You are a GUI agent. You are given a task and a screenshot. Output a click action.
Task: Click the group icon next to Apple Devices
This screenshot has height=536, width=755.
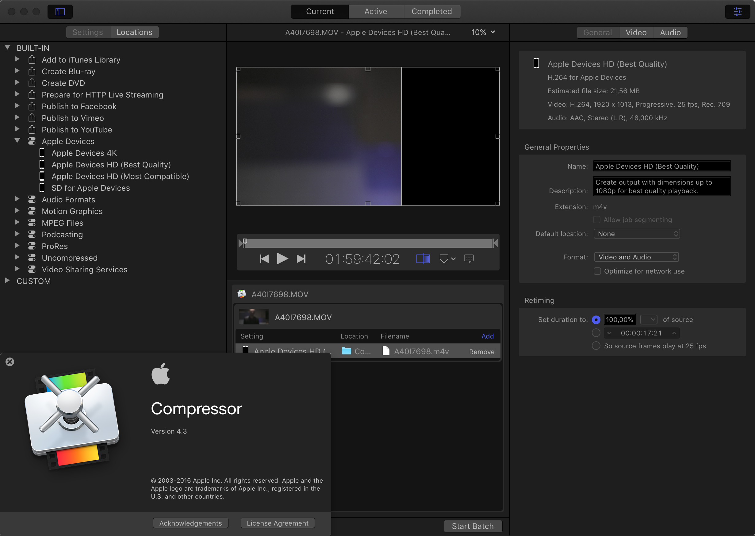[32, 141]
